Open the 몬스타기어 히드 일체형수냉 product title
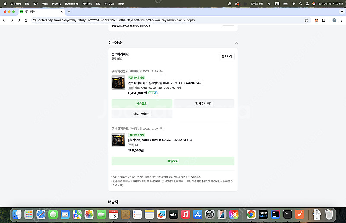The image size is (346, 223). click(165, 83)
